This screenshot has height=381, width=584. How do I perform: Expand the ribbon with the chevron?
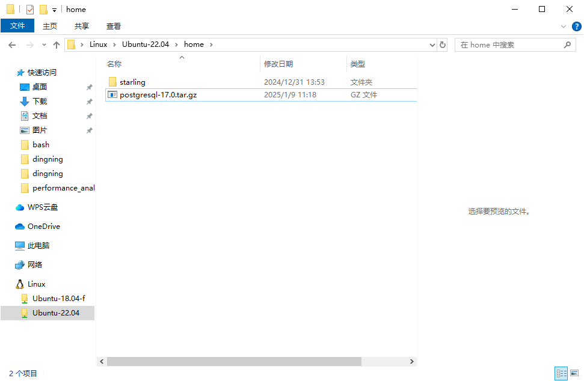[x=563, y=26]
